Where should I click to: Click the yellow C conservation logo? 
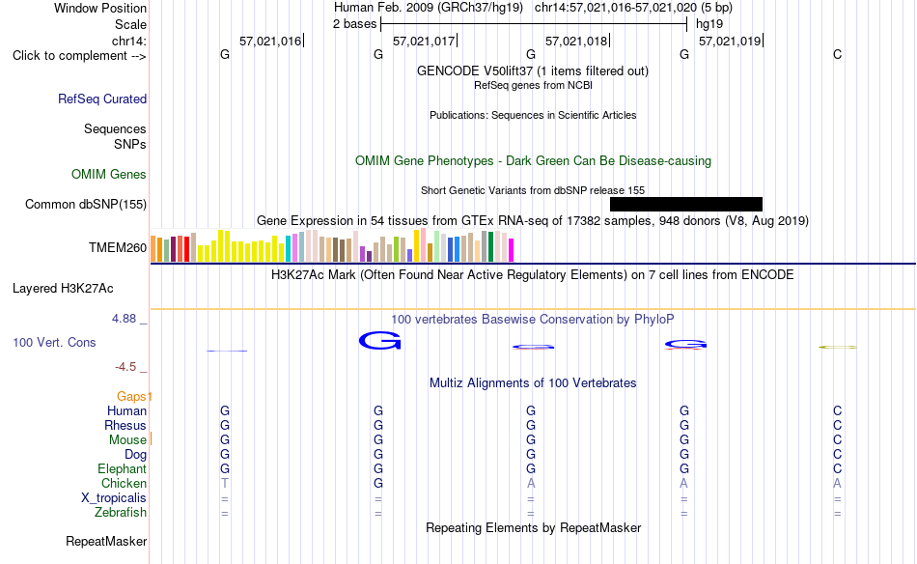click(838, 347)
